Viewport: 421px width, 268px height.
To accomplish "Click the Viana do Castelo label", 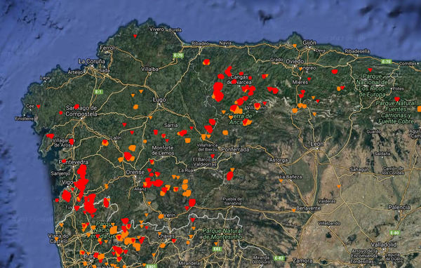I will [x=58, y=239].
